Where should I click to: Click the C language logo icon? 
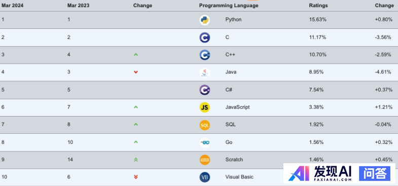click(205, 38)
